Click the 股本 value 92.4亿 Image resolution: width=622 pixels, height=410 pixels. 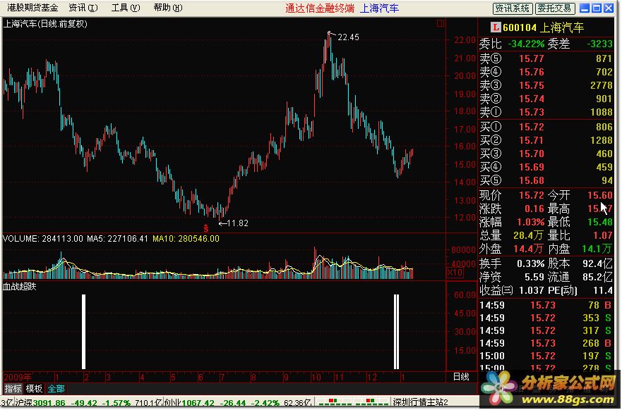(x=597, y=263)
